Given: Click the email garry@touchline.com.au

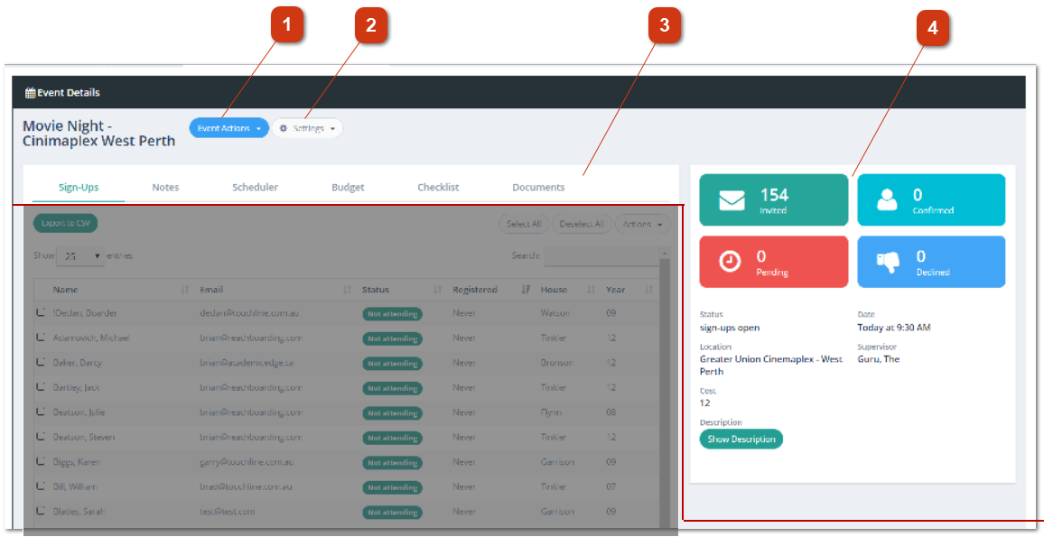Looking at the screenshot, I should 247,462.
